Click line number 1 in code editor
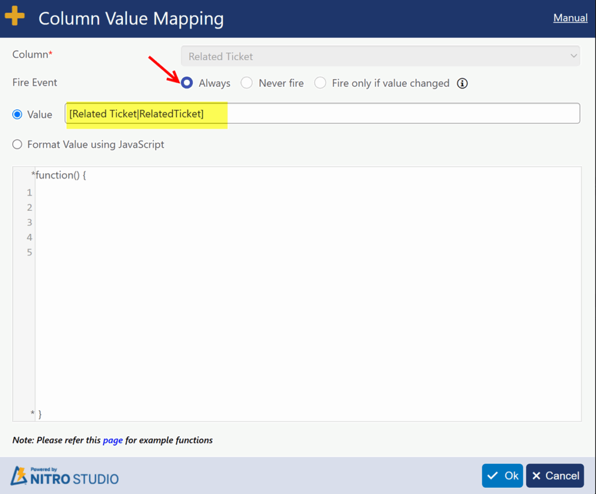Screen dimensions: 596x494 point(29,193)
